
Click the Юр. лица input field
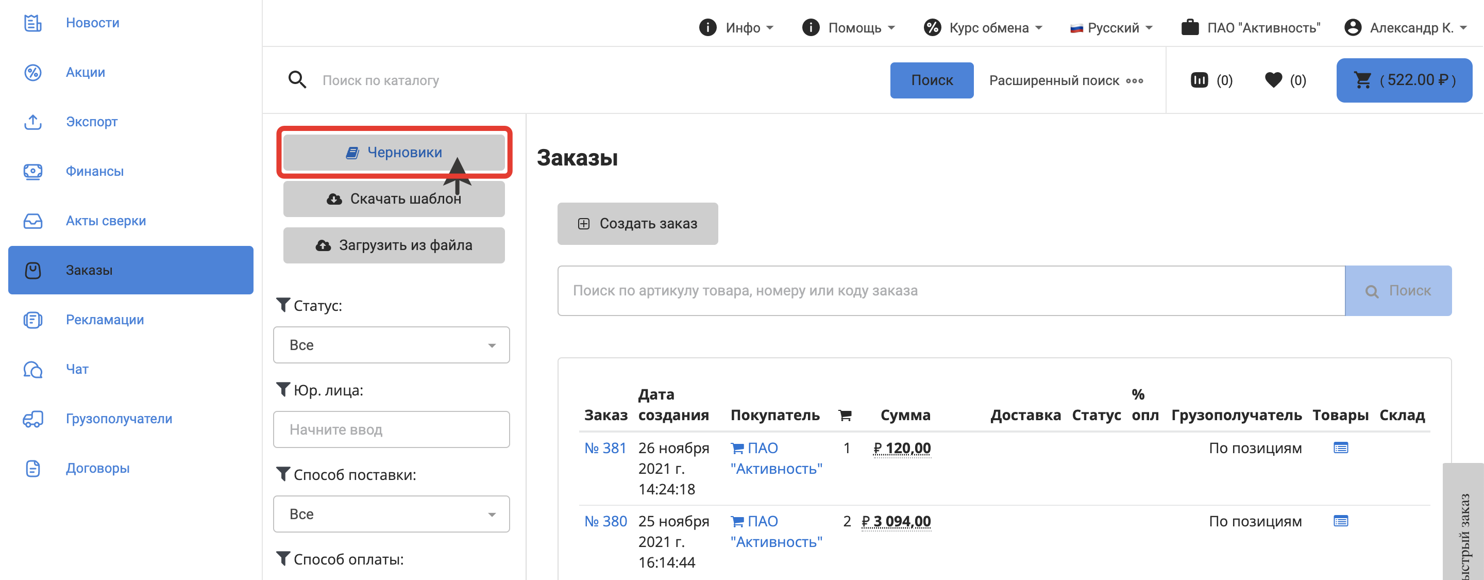pos(391,429)
